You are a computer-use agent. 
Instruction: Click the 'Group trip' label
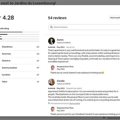click(70, 47)
